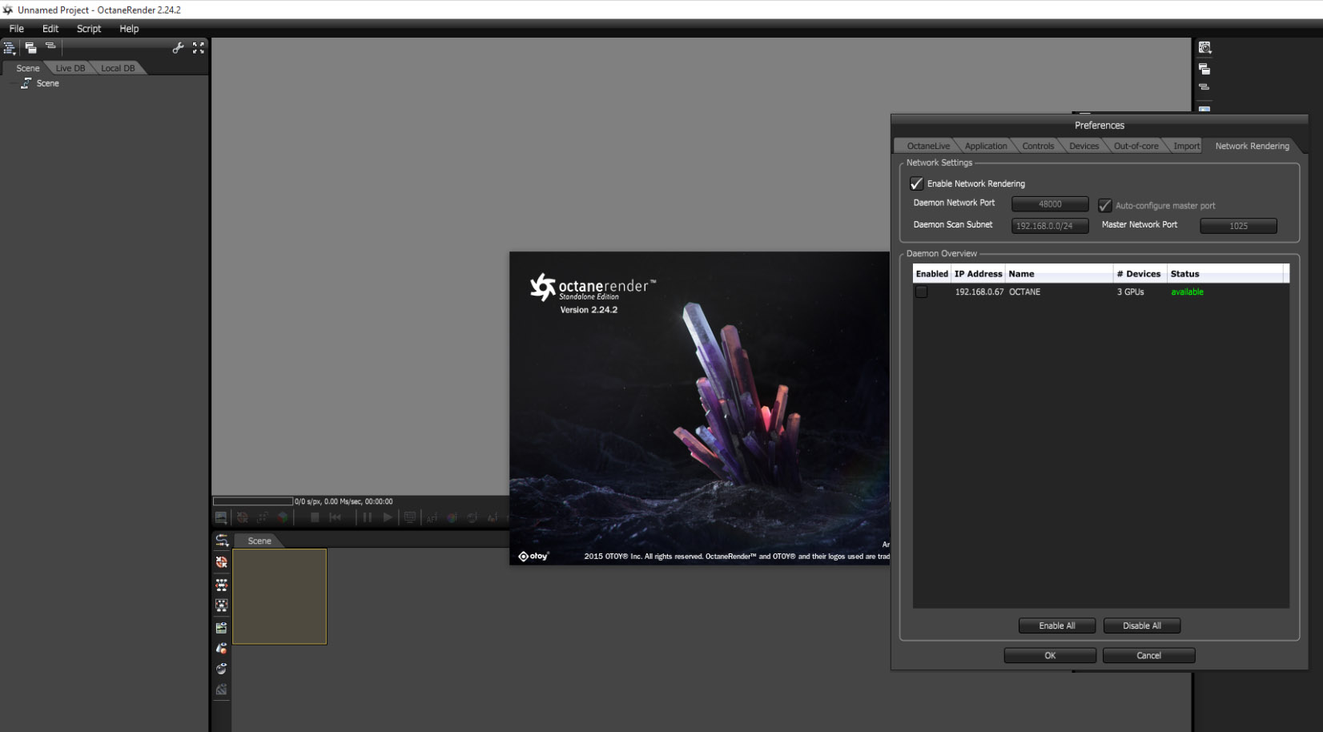The width and height of the screenshot is (1323, 732).
Task: Click the Disable All button
Action: [1142, 625]
